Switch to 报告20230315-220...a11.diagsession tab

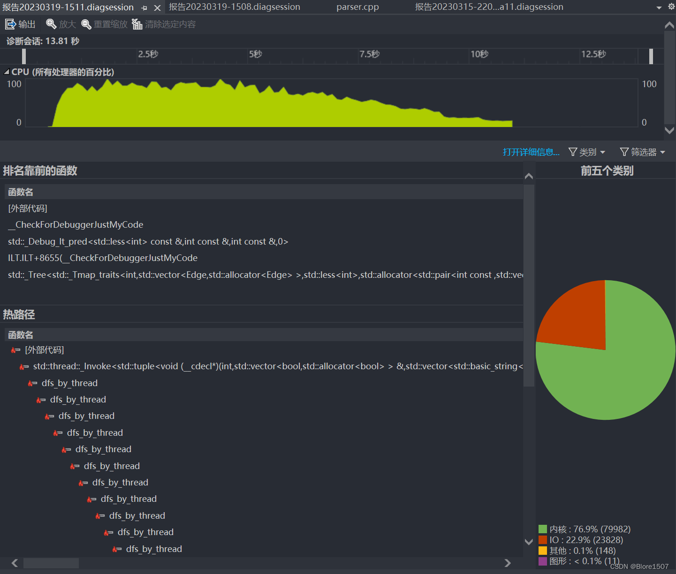[489, 7]
